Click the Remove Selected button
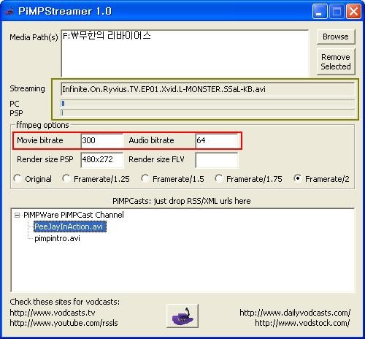 click(336, 61)
